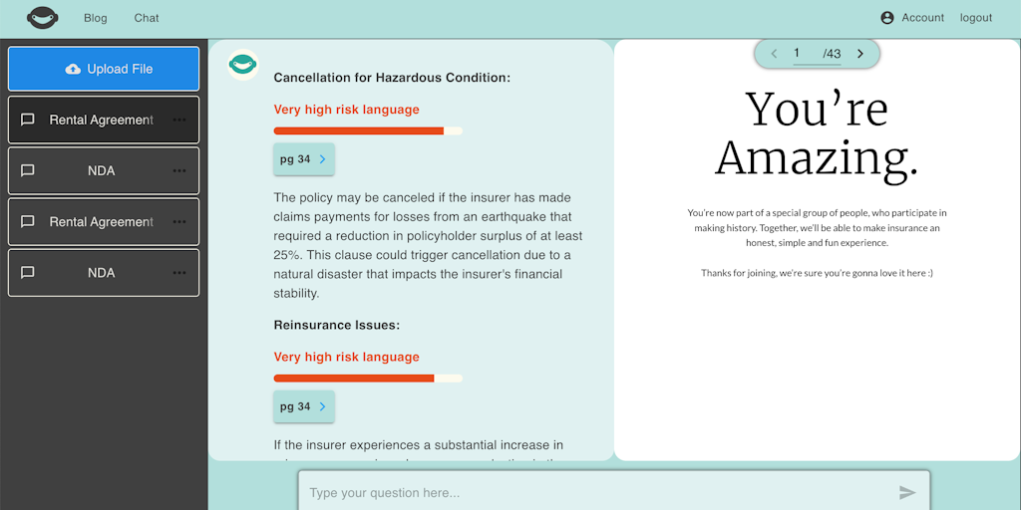Go to the previous document page

774,54
